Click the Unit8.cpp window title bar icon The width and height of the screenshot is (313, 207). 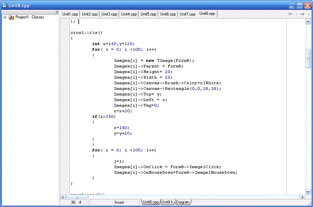(4, 6)
